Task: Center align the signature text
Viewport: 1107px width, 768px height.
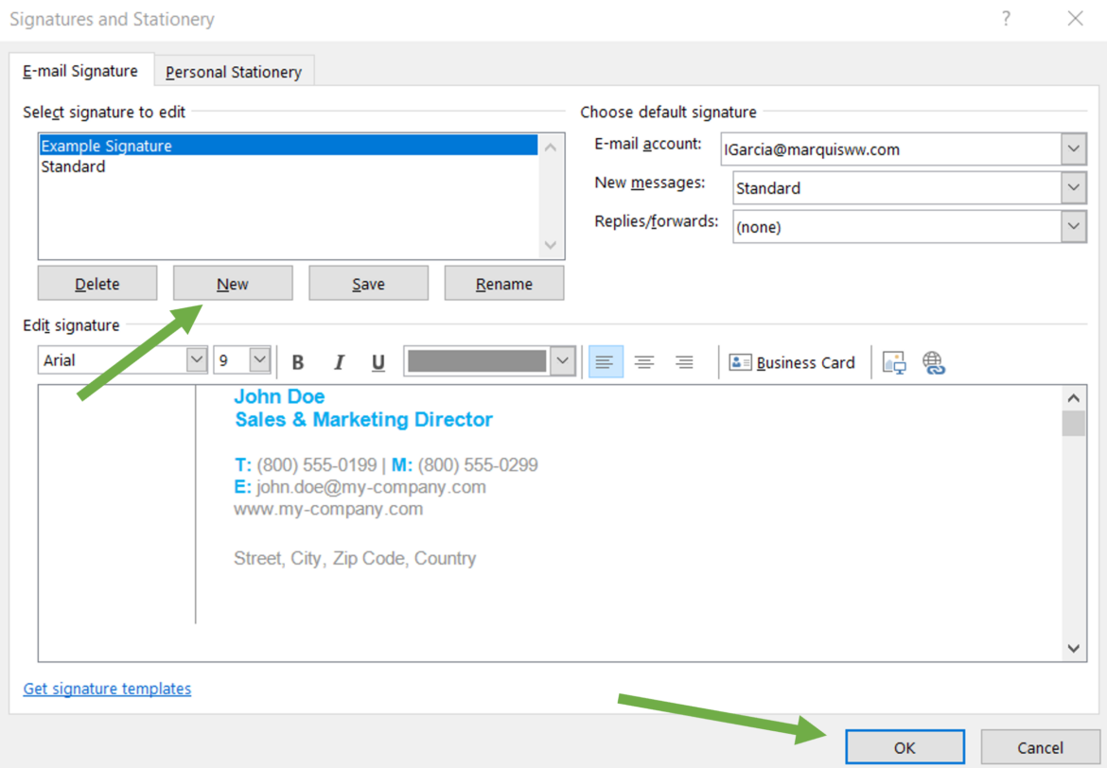Action: coord(644,362)
